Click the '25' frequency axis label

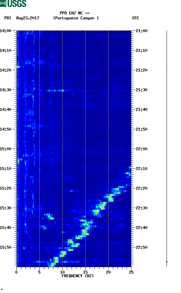131,272
